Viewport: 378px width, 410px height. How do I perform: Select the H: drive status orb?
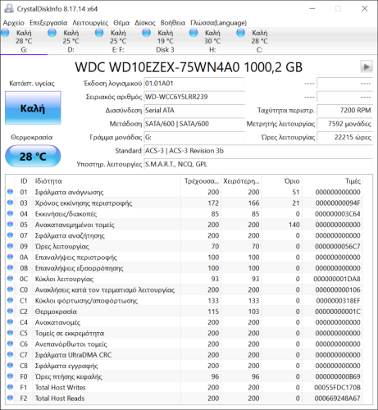tap(194, 33)
